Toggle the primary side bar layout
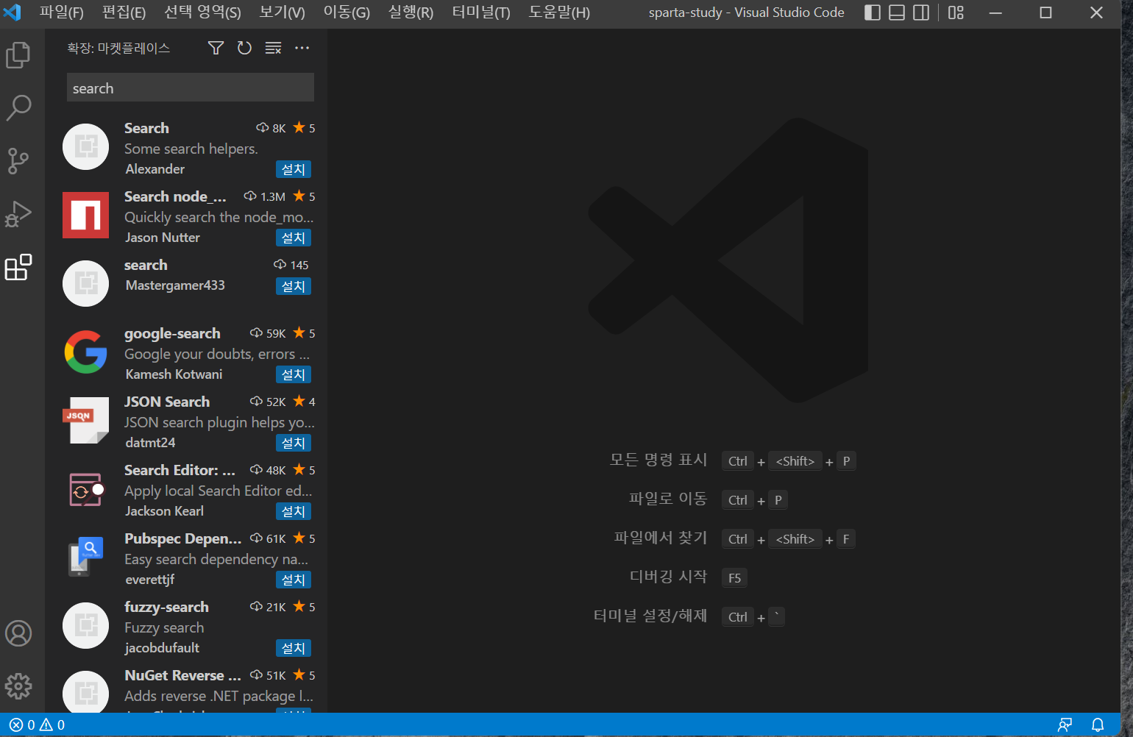Screen dimensions: 1133x737 pos(873,13)
